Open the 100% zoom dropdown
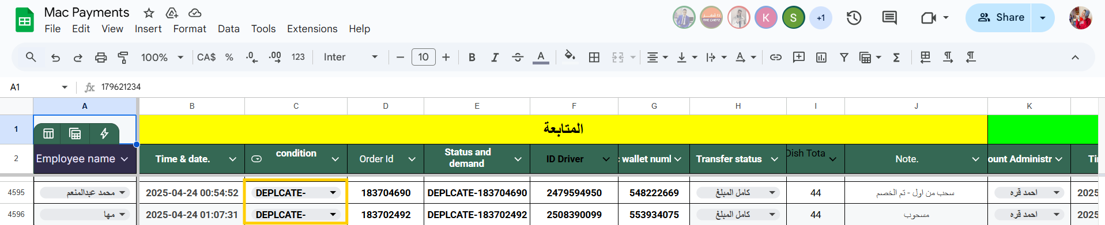The height and width of the screenshot is (225, 1105). (162, 57)
